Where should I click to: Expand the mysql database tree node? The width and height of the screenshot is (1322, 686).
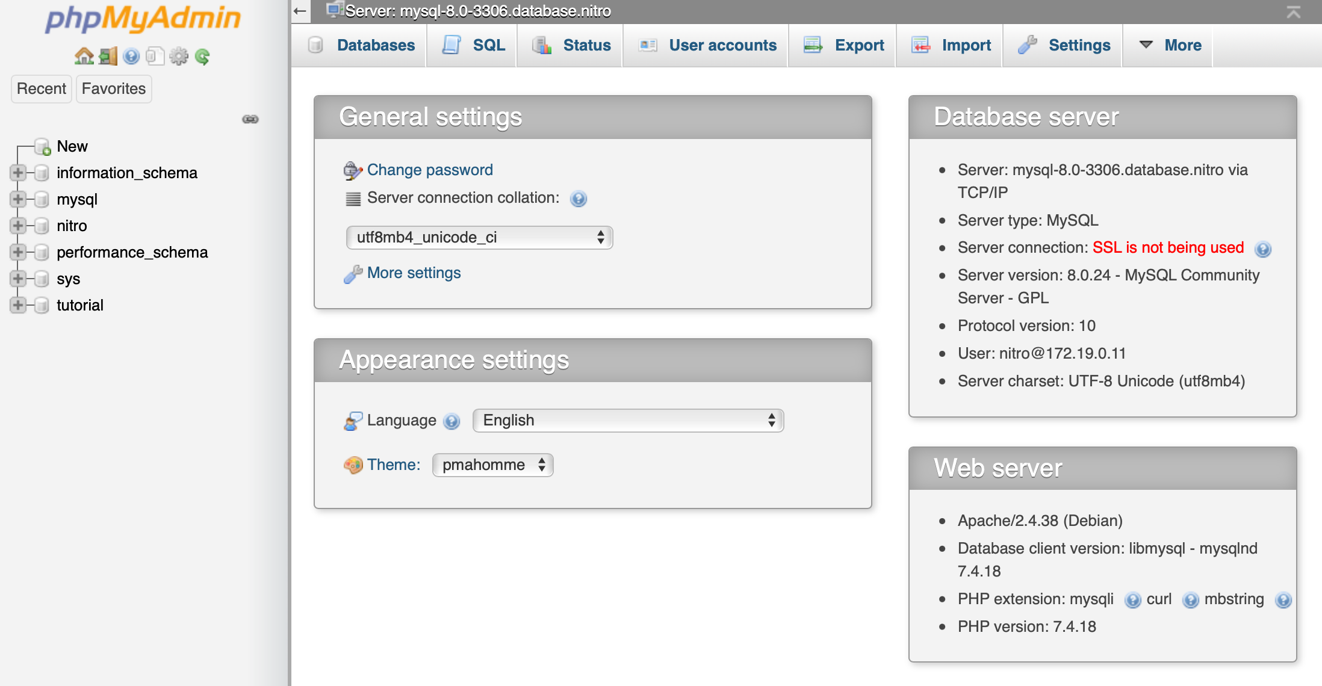click(17, 199)
